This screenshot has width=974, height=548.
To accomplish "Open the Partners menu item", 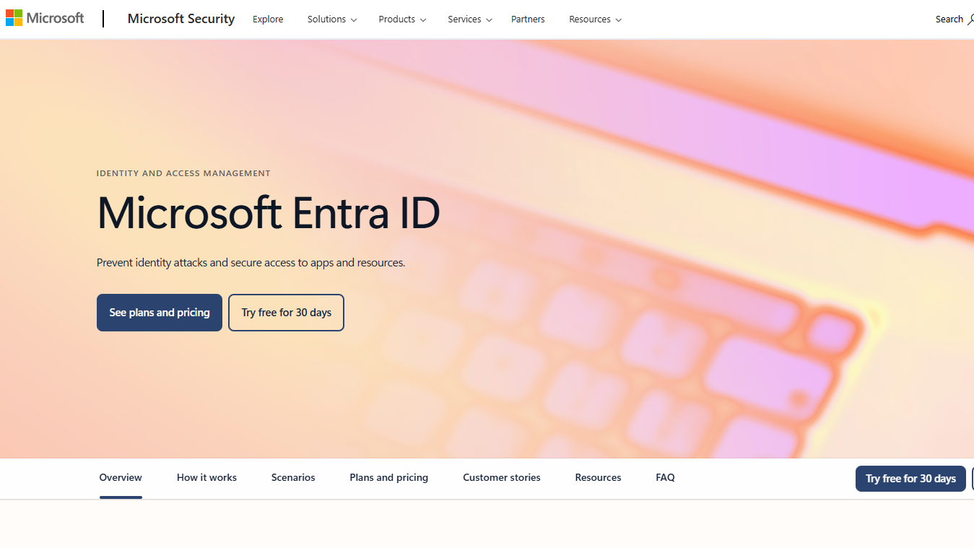I will (527, 19).
